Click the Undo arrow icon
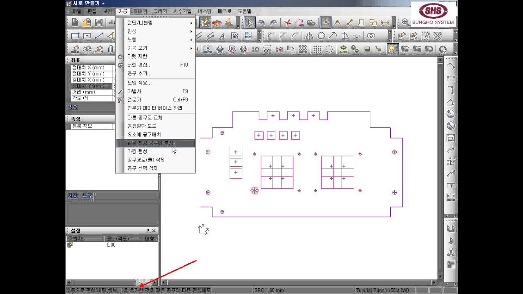523x294 pixels. (x=261, y=22)
